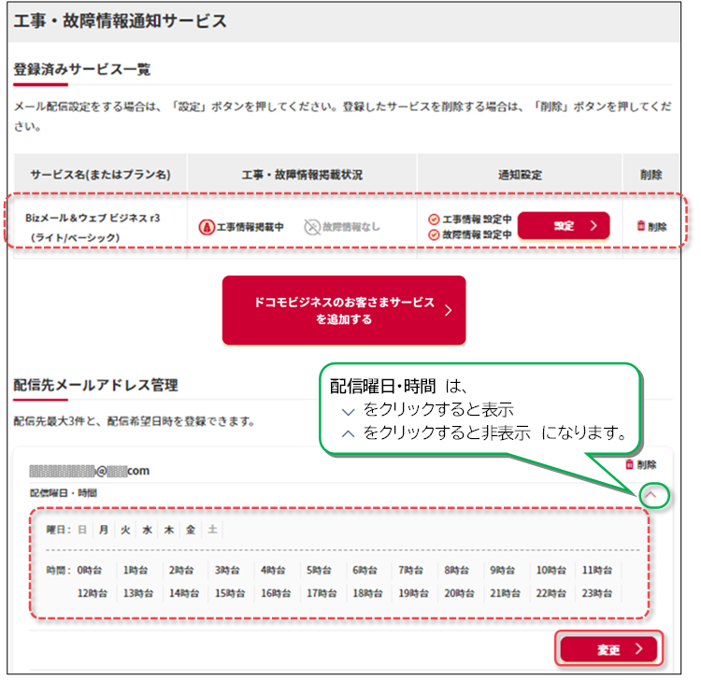Click the 工事・故障情報掲載状況 column header
701x680 pixels.
coord(302,175)
